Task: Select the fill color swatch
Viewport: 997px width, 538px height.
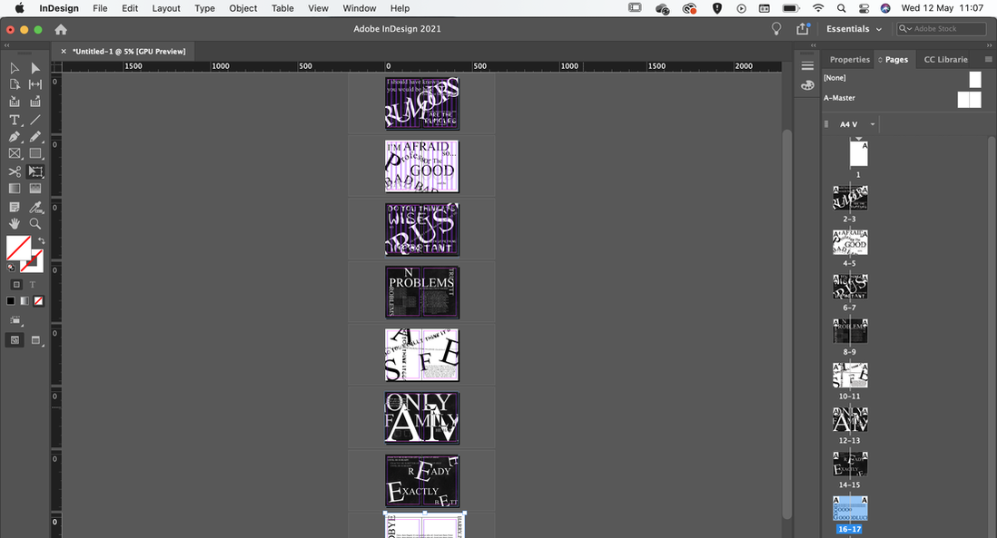Action: pos(18,248)
